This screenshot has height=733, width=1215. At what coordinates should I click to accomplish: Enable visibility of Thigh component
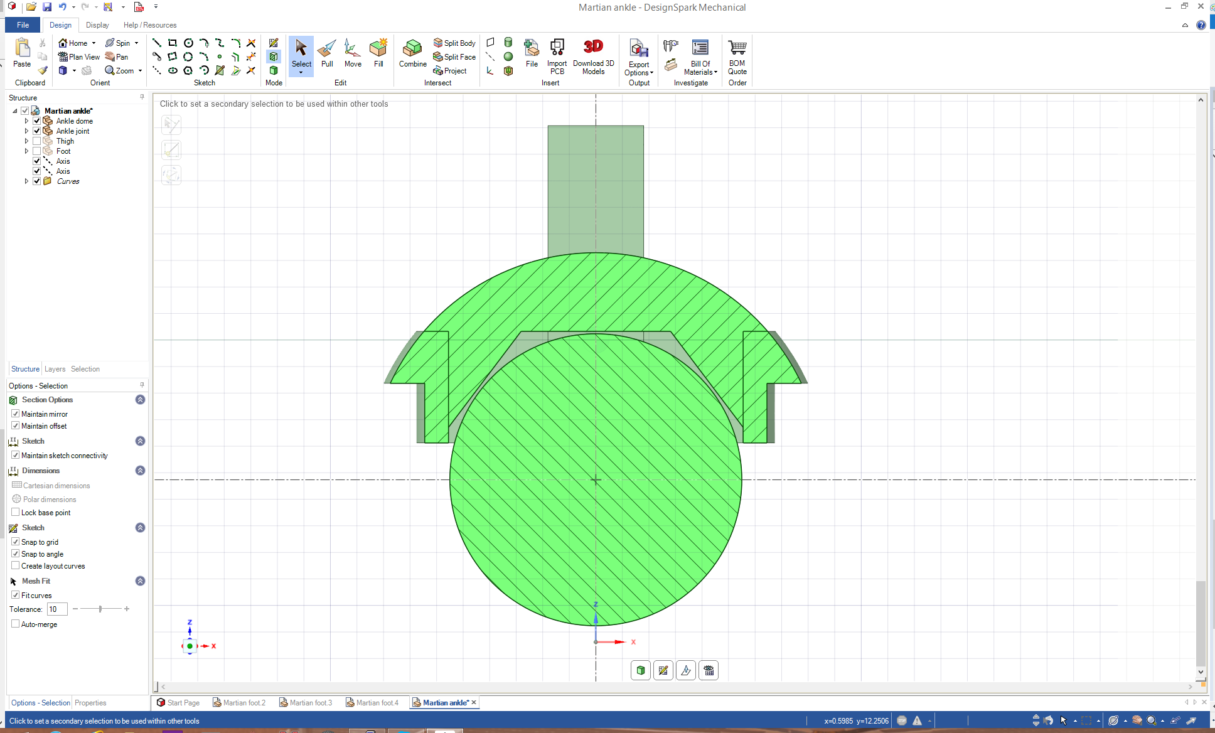click(37, 141)
